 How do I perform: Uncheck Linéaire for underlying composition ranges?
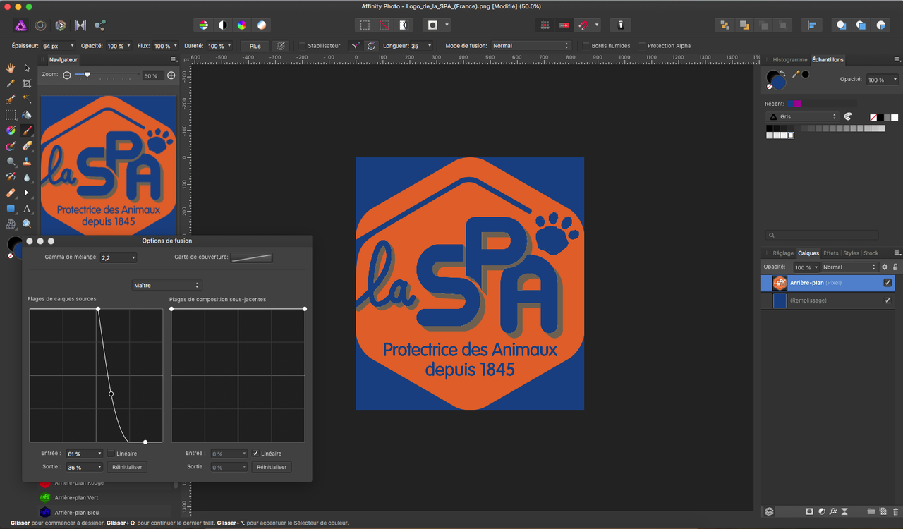point(255,454)
